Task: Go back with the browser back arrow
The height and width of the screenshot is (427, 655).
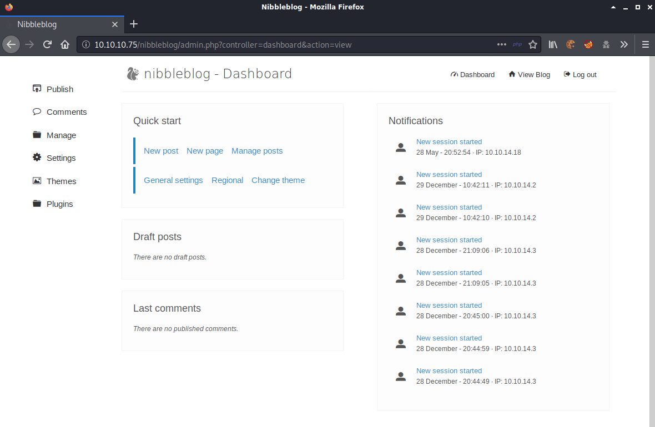Action: [11, 44]
